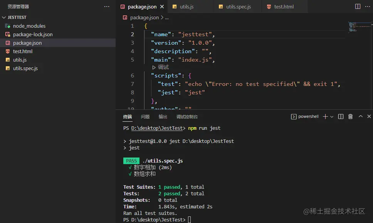
Task: Click the test.html tab HTML icon
Action: pyautogui.click(x=269, y=7)
